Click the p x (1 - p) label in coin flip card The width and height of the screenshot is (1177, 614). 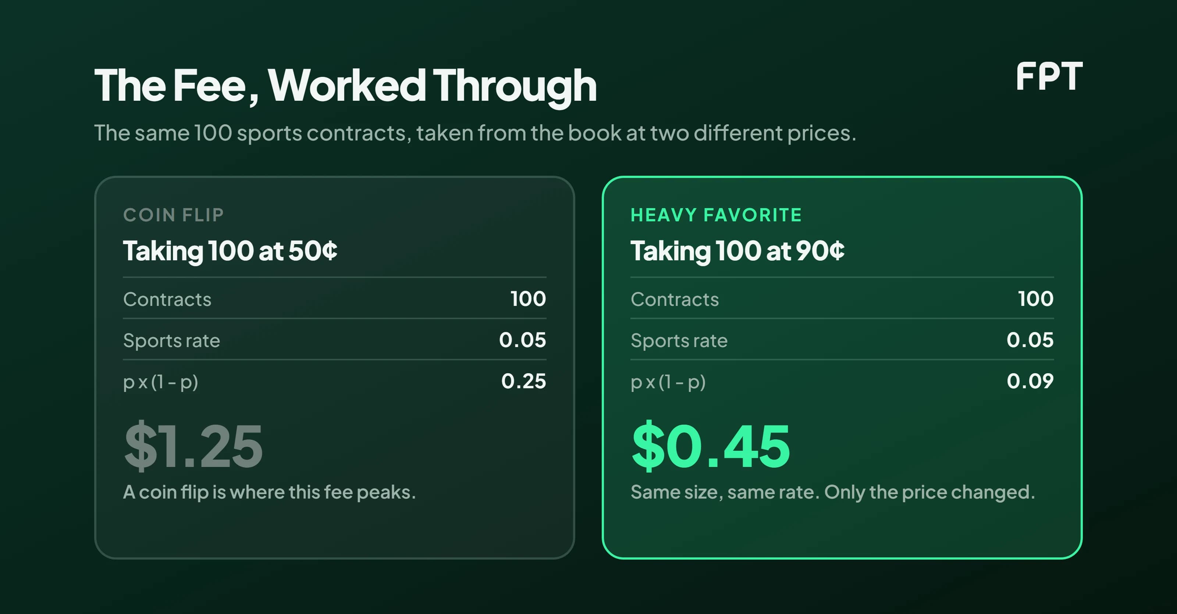pyautogui.click(x=161, y=382)
